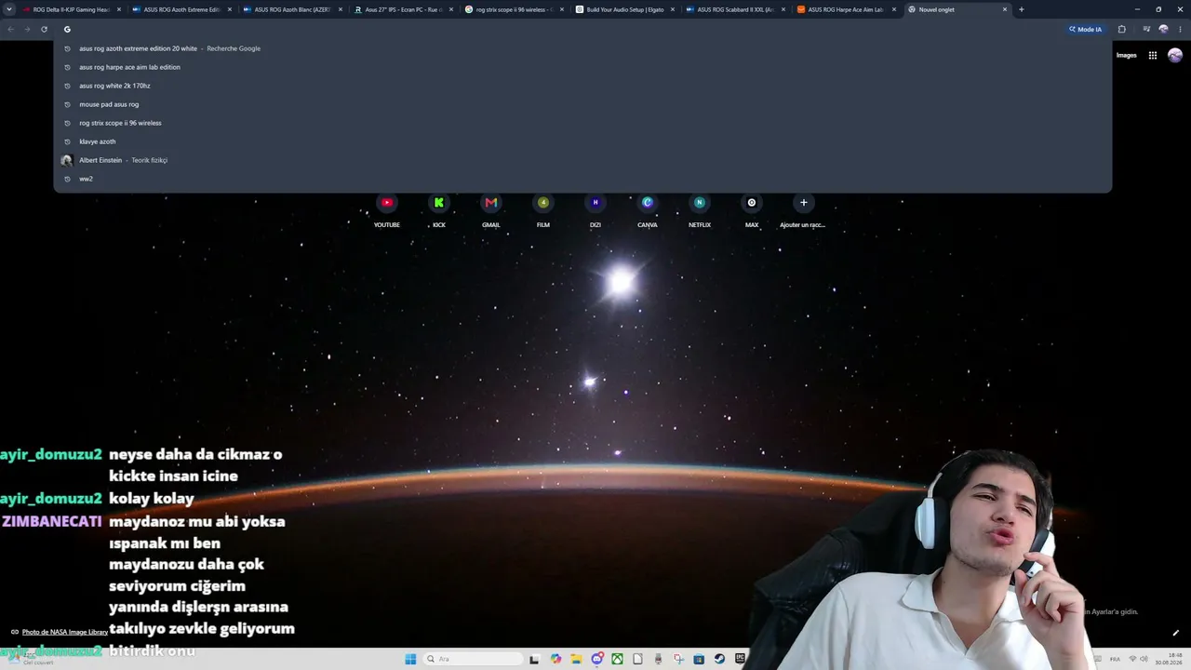Open the FILM shortcut icon
This screenshot has height=670, width=1191.
pyautogui.click(x=543, y=203)
